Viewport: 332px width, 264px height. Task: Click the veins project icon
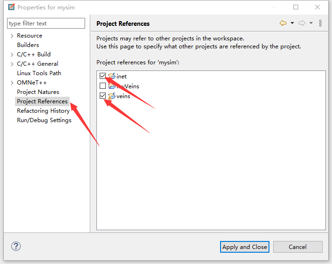(112, 96)
